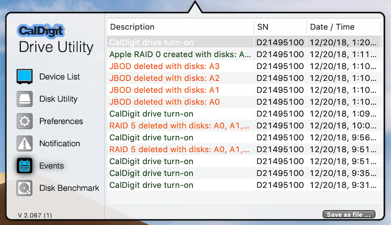The height and width of the screenshot is (225, 391).
Task: Click the 9:31 CalDigit drive turn-on event
Action: (244, 185)
